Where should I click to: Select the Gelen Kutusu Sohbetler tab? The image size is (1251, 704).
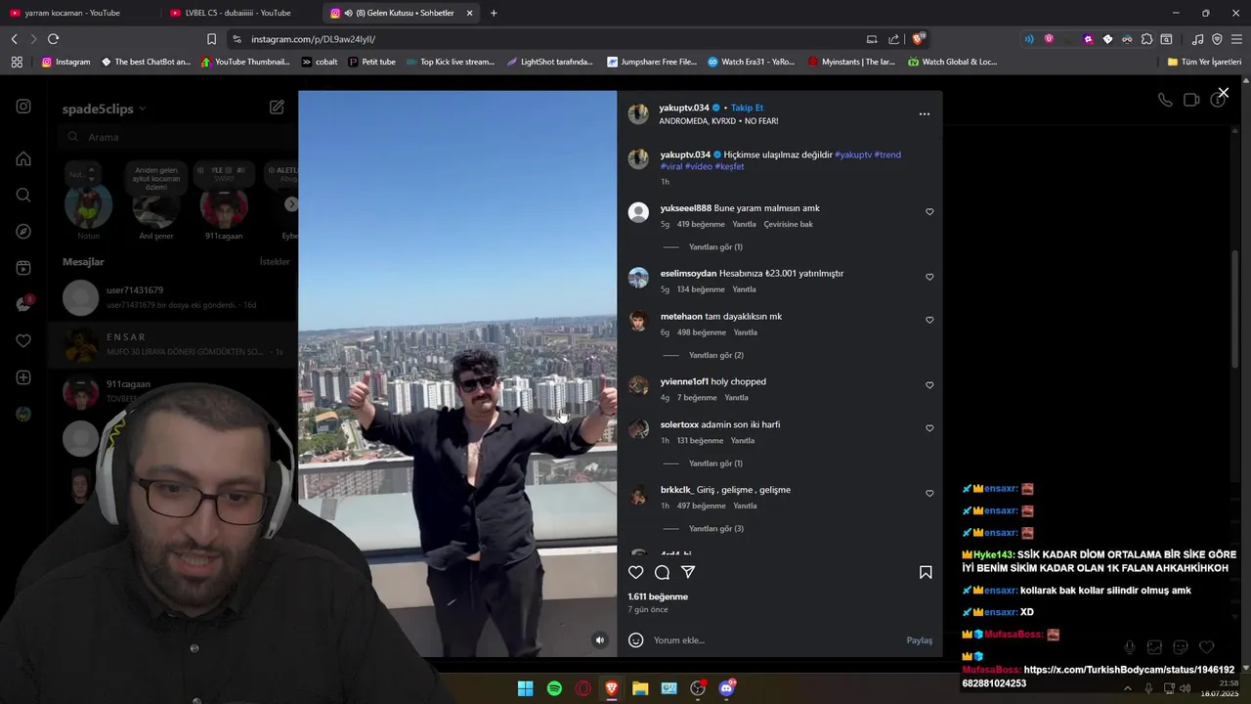401,13
